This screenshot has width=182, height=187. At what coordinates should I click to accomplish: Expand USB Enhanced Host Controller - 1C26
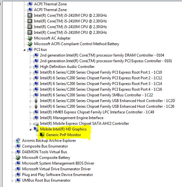click(30, 107)
